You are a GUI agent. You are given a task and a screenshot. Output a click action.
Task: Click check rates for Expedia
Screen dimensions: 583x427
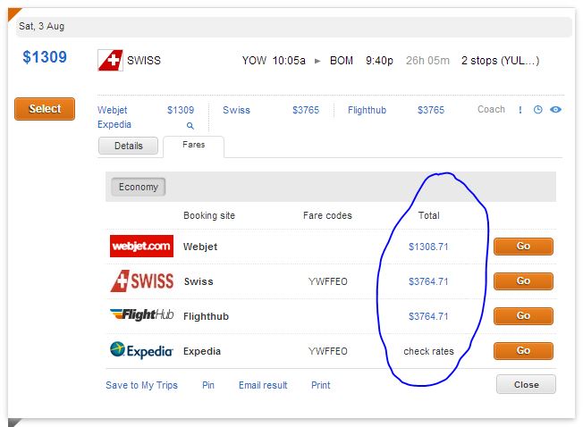428,351
